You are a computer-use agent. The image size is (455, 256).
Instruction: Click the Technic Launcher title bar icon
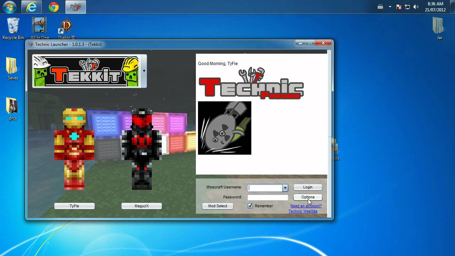pyautogui.click(x=31, y=44)
